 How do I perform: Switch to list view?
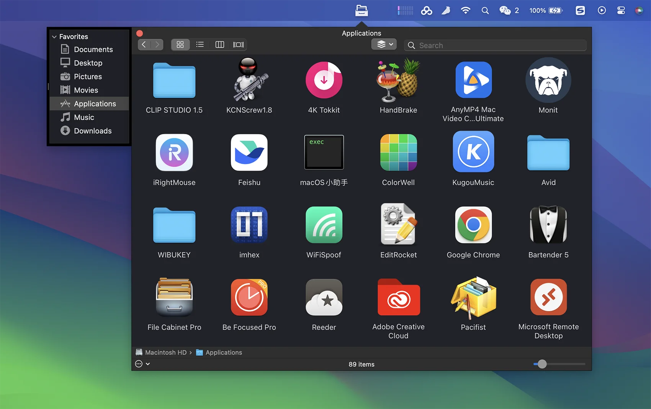[200, 44]
